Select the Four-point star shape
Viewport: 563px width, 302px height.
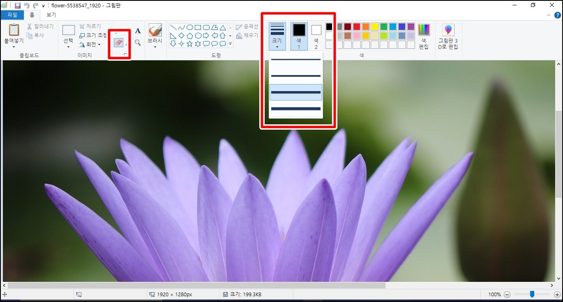[182, 43]
